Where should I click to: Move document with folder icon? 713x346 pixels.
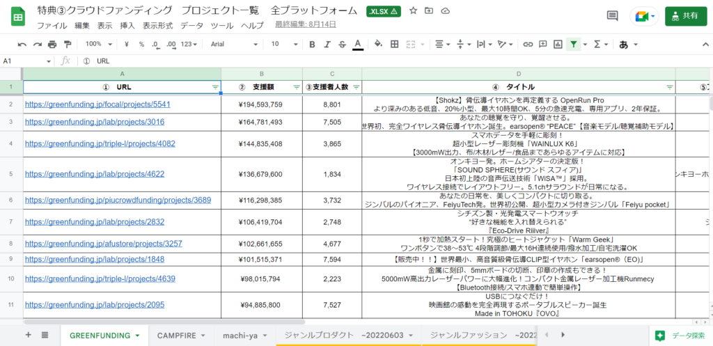pyautogui.click(x=429, y=10)
